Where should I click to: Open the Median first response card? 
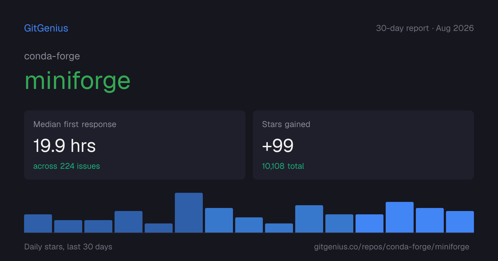[135, 145]
